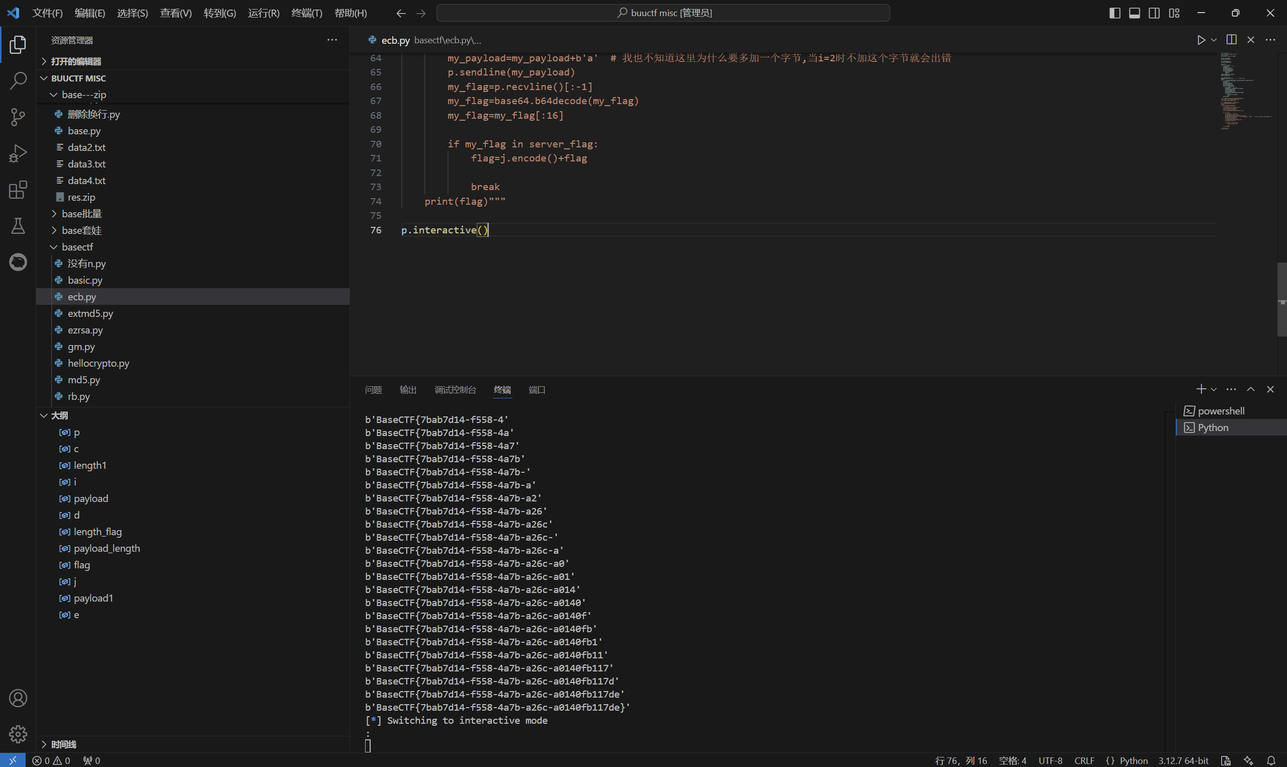Go forward using navigation arrow
This screenshot has width=1287, height=767.
421,13
